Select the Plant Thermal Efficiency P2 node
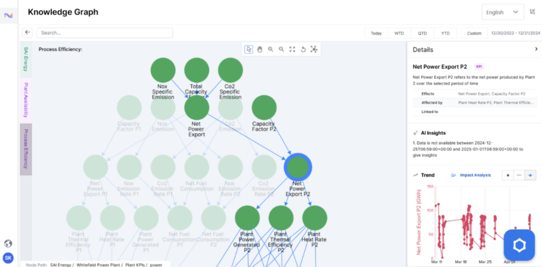 (281, 218)
